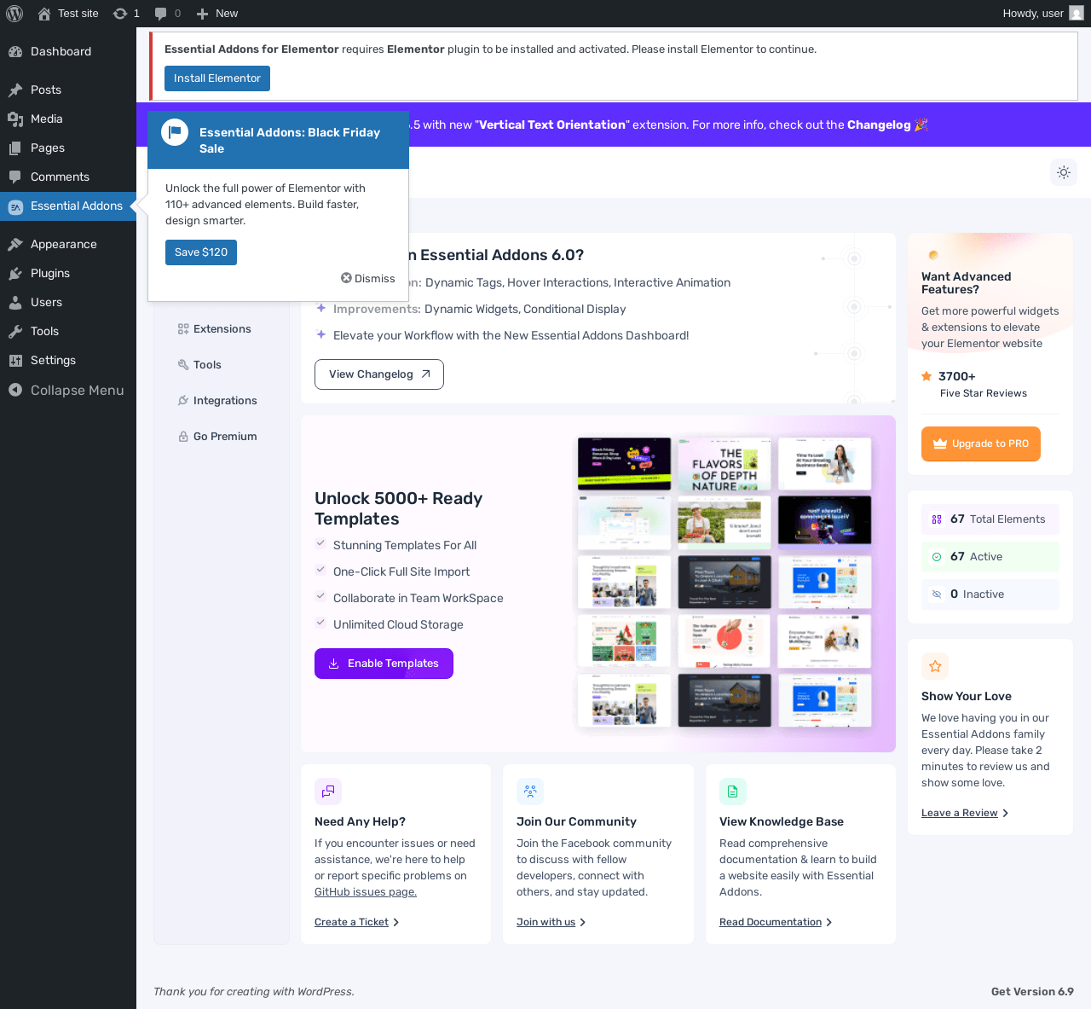Viewport: 1091px width, 1009px height.
Task: Click the Integrations plug icon
Action: point(183,401)
